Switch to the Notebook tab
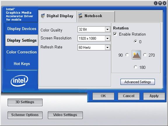The image size is (168, 126). tap(96, 16)
